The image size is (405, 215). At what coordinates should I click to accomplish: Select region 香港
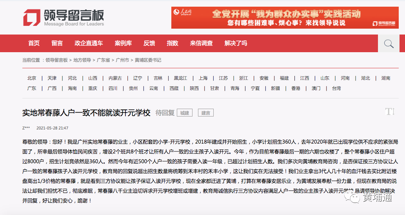click(296, 88)
